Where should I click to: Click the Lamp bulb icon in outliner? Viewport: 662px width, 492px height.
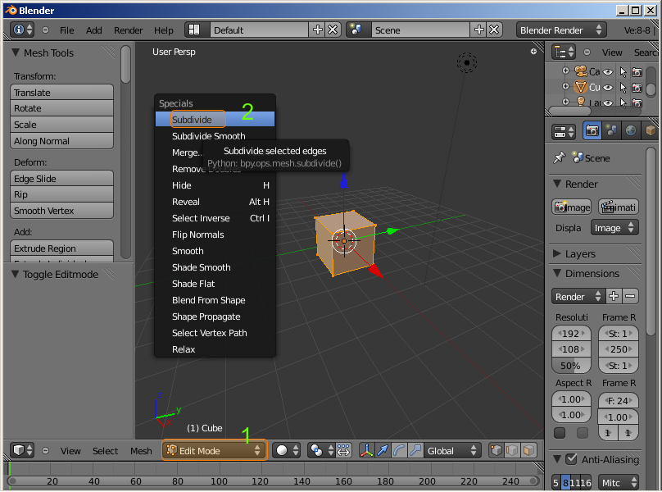tap(581, 102)
